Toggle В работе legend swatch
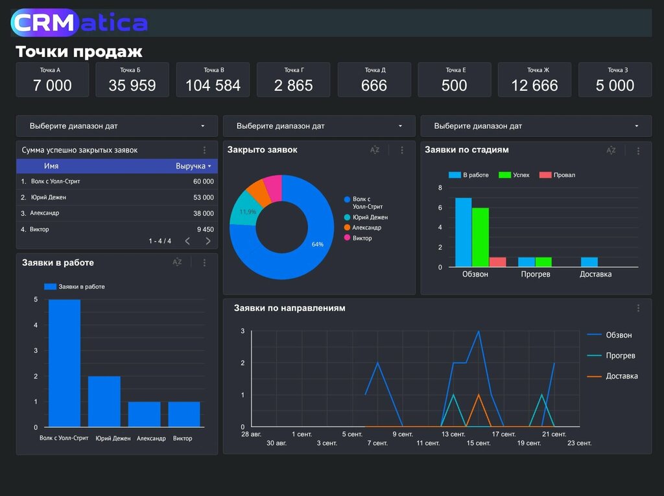 455,175
